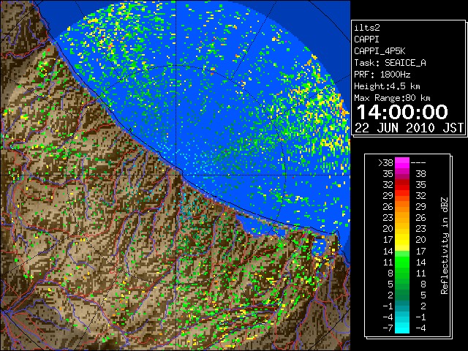468x351 pixels.
Task: Click the green 8 dBZ legend color
Action: pyautogui.click(x=402, y=273)
